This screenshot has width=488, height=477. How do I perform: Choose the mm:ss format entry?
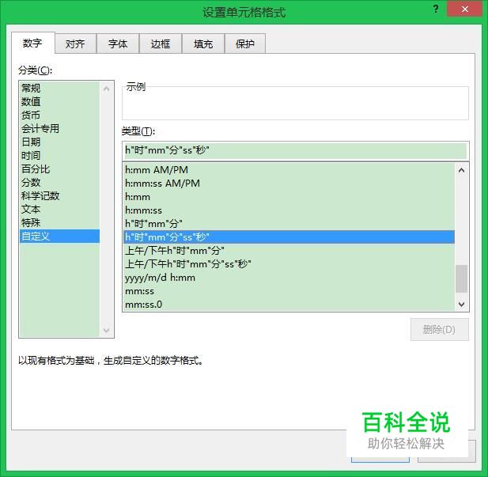pyautogui.click(x=289, y=291)
